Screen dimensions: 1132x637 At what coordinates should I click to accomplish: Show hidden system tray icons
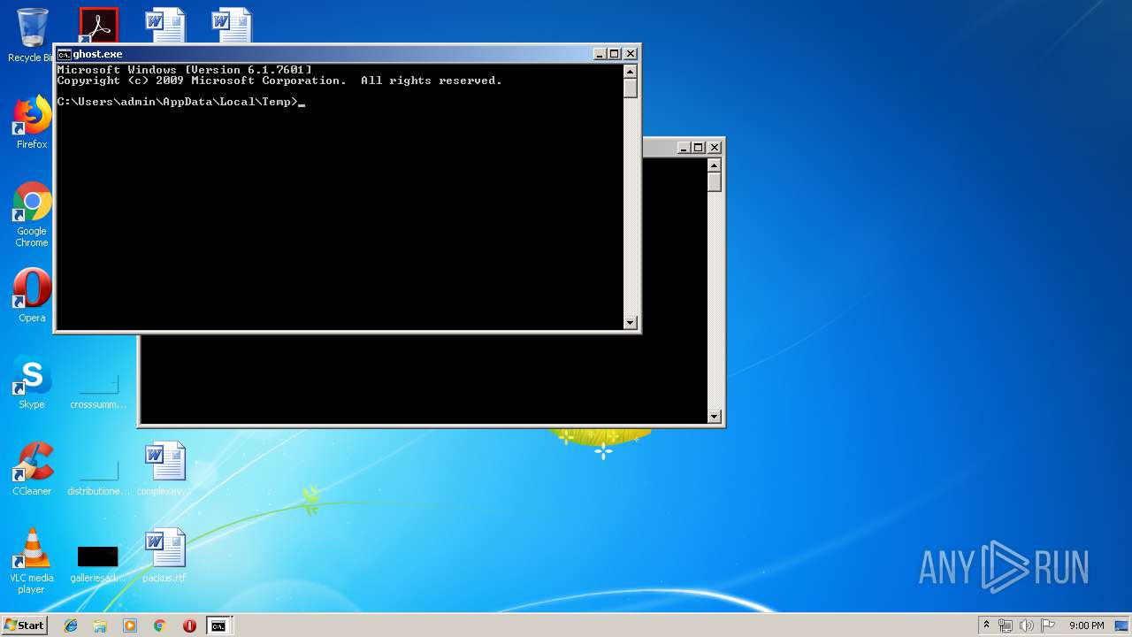pos(986,625)
